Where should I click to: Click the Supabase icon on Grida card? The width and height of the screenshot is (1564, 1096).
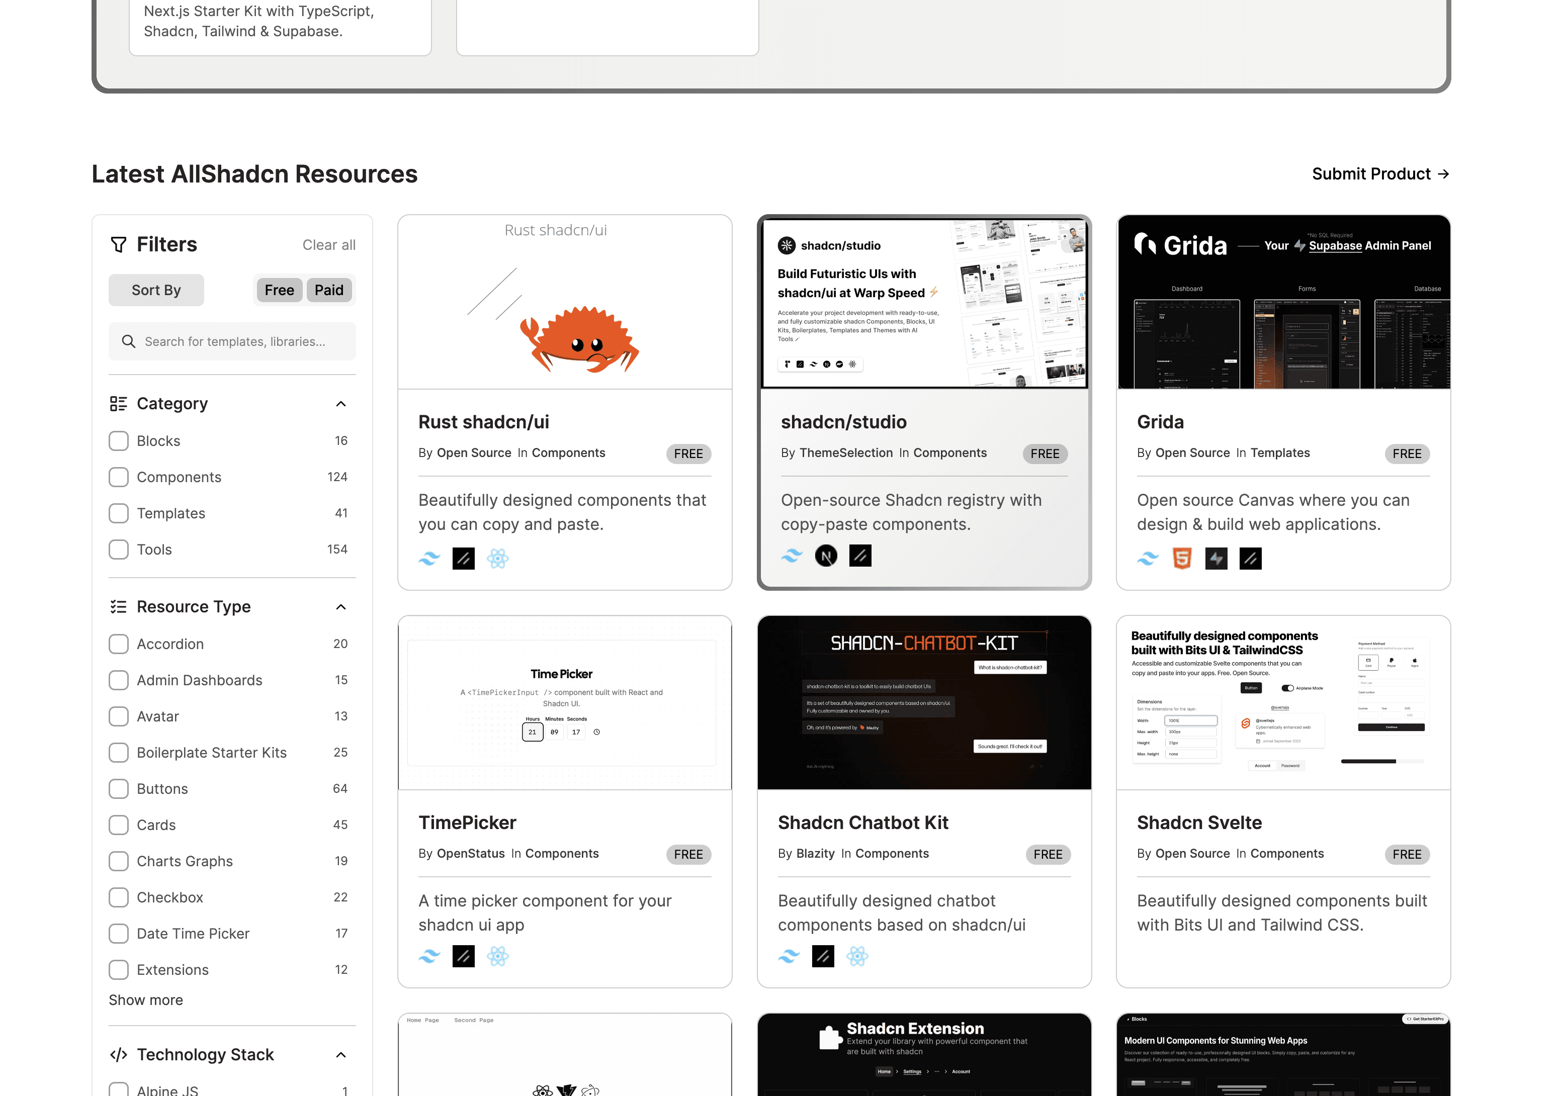[1216, 559]
